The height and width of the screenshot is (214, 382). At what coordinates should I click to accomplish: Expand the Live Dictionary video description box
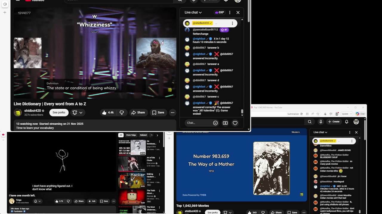point(95,126)
